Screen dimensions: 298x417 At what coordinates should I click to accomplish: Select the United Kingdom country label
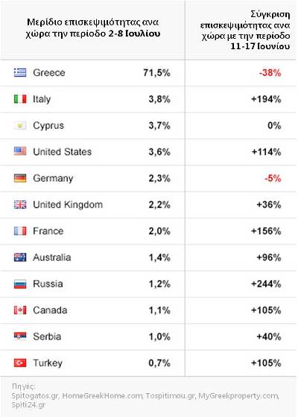(68, 205)
